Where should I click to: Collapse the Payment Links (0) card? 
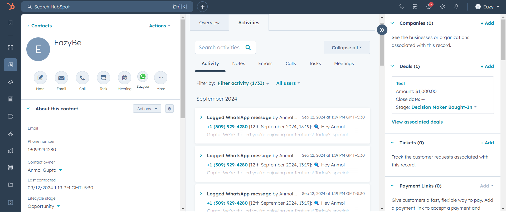[392, 186]
